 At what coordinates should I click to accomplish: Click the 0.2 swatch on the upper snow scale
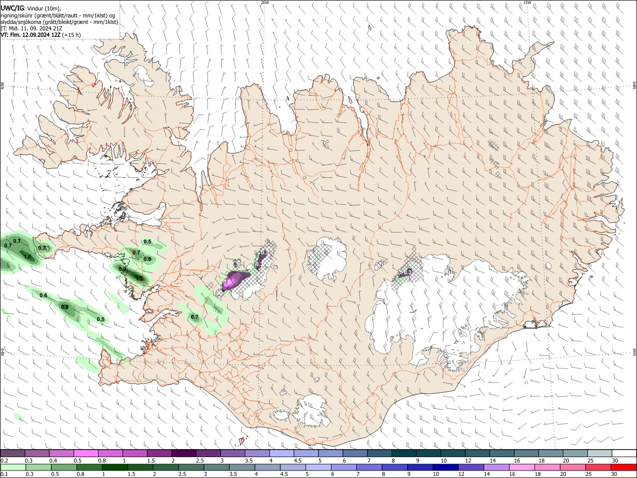[12, 453]
